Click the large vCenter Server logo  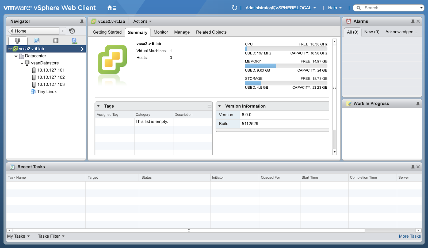[x=112, y=60]
